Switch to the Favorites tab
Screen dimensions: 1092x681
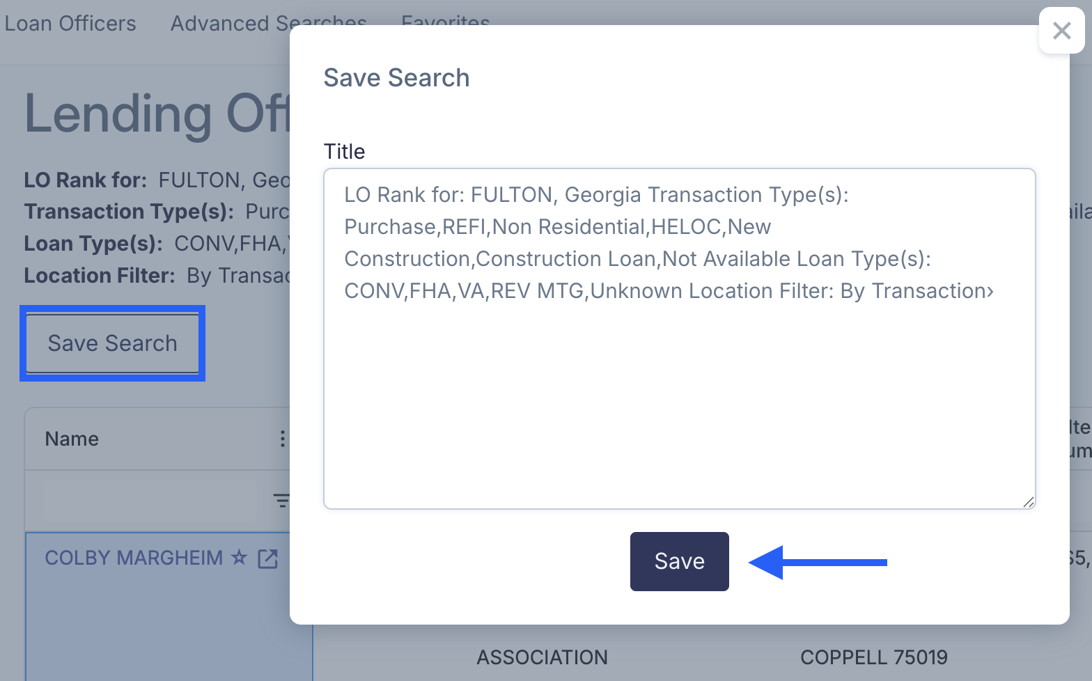446,20
